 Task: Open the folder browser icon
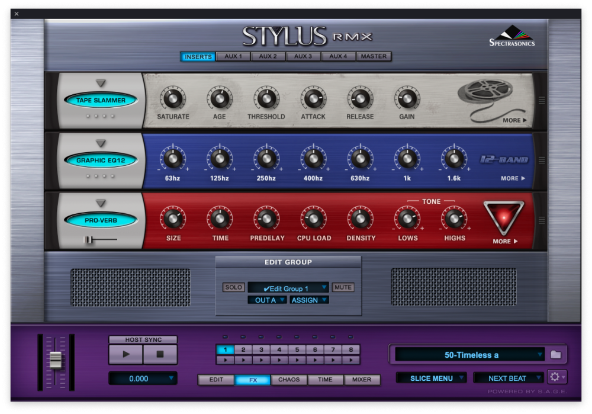pos(555,355)
